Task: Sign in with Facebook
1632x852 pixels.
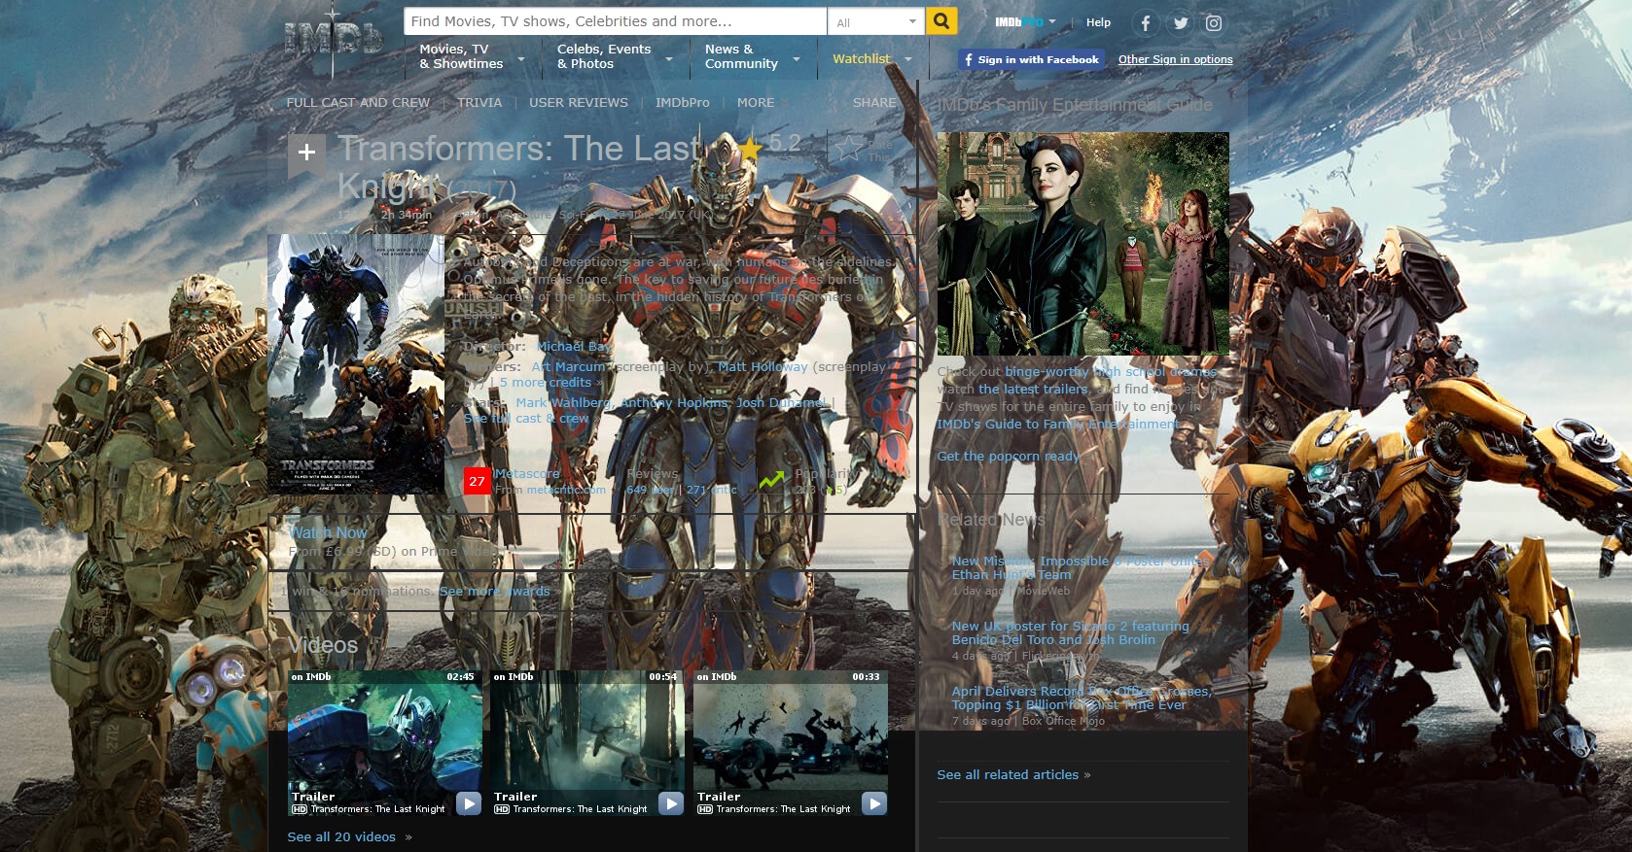Action: point(1031,59)
